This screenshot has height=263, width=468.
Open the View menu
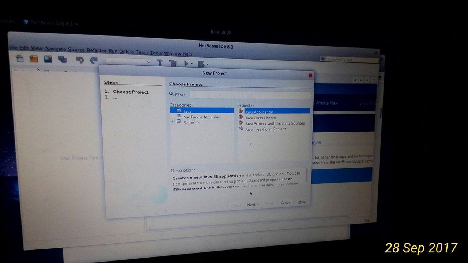[x=37, y=49]
